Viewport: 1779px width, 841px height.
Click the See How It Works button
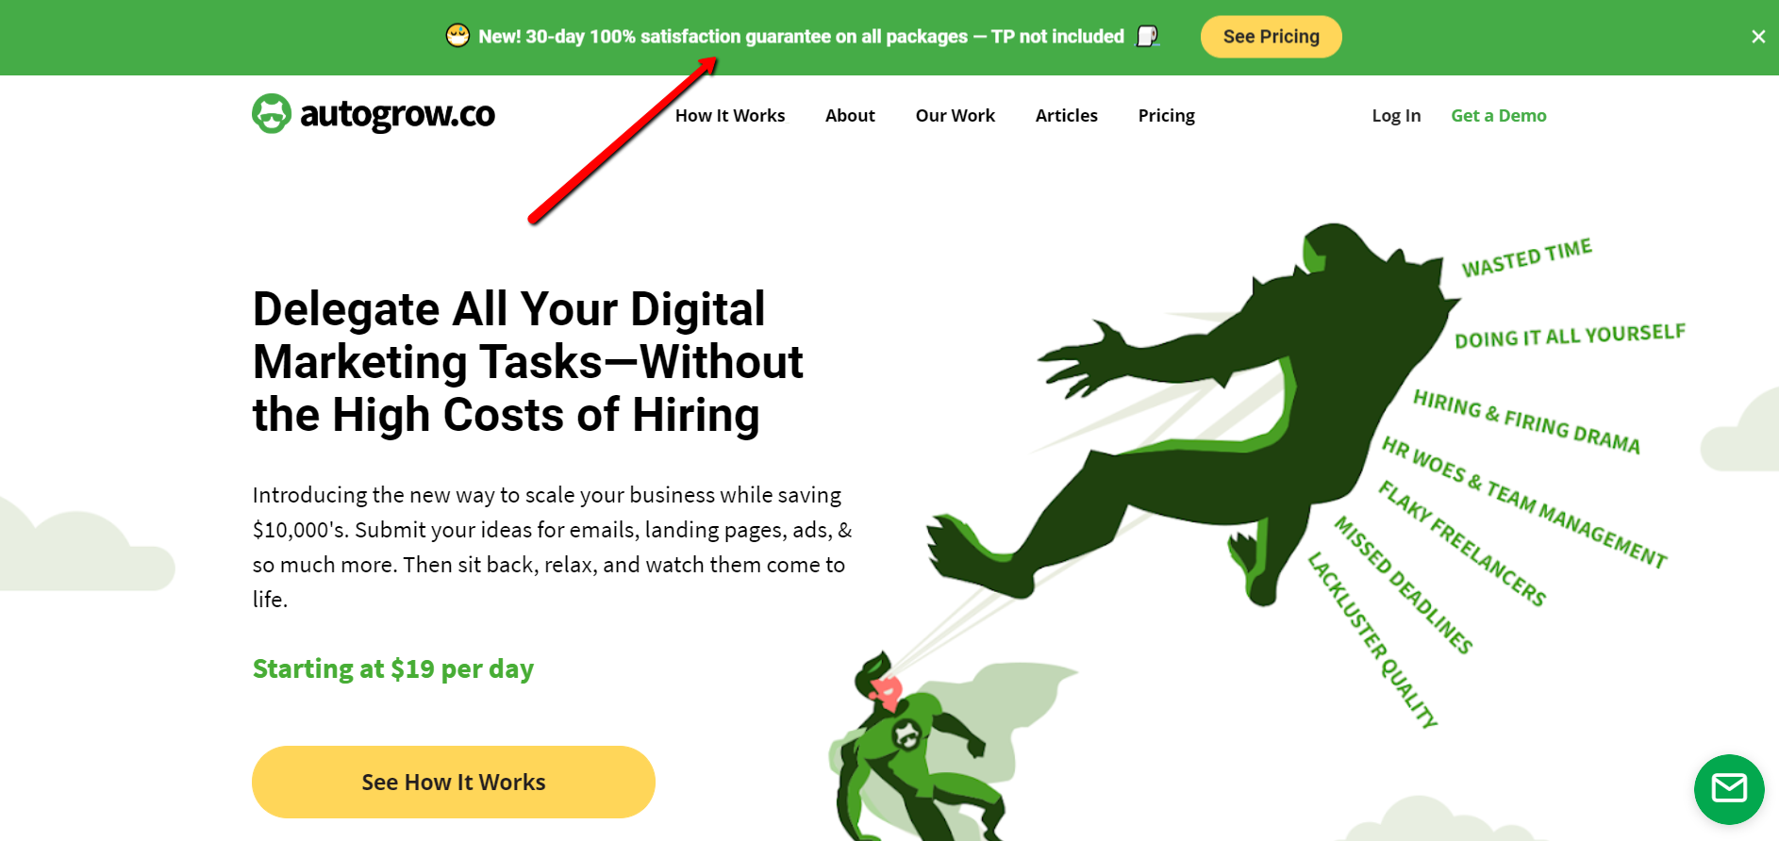[x=454, y=782]
